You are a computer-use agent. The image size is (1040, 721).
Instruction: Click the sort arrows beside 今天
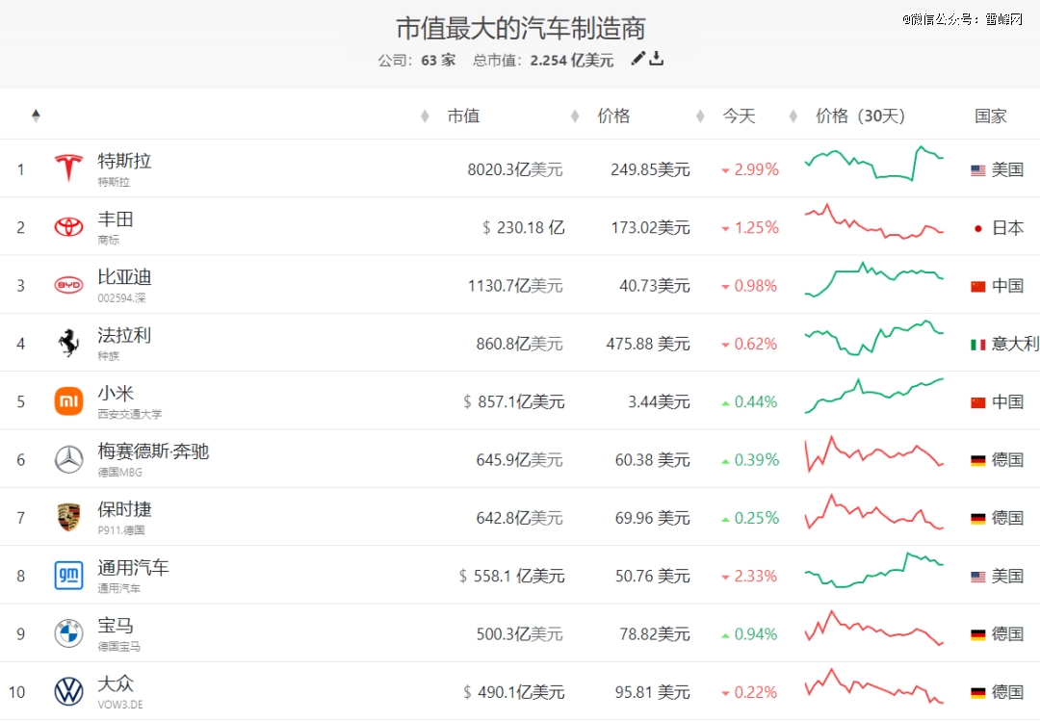(x=700, y=116)
